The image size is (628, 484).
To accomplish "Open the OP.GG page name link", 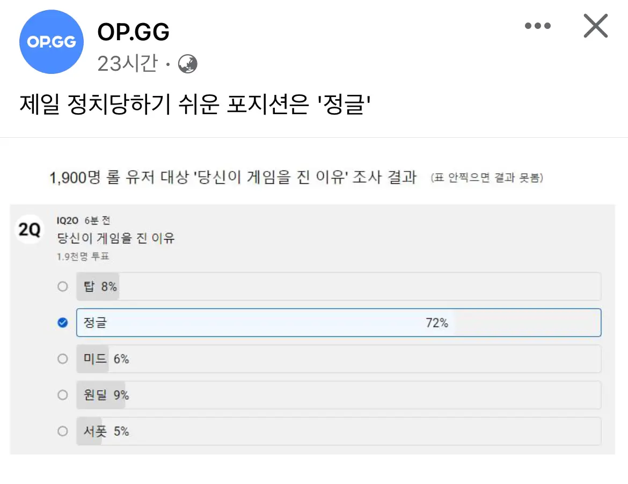I will (x=133, y=32).
